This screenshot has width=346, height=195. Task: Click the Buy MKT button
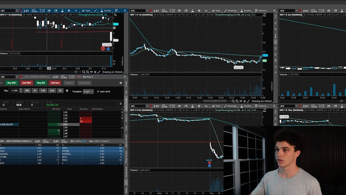coord(12,83)
